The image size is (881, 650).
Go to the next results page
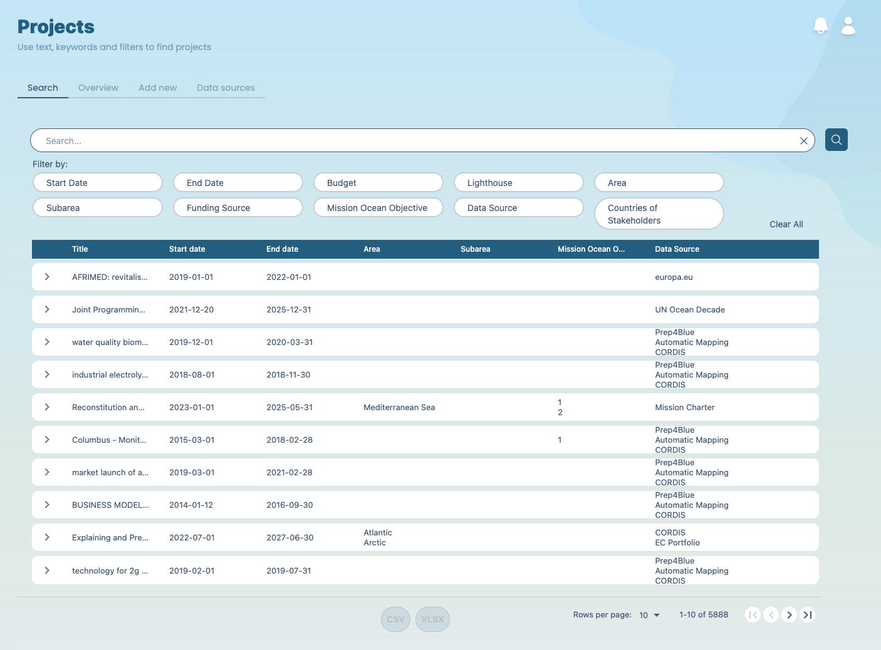click(790, 615)
